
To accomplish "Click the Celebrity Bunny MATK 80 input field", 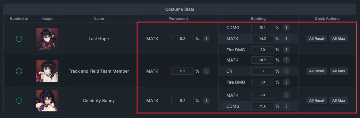I will (x=263, y=95).
